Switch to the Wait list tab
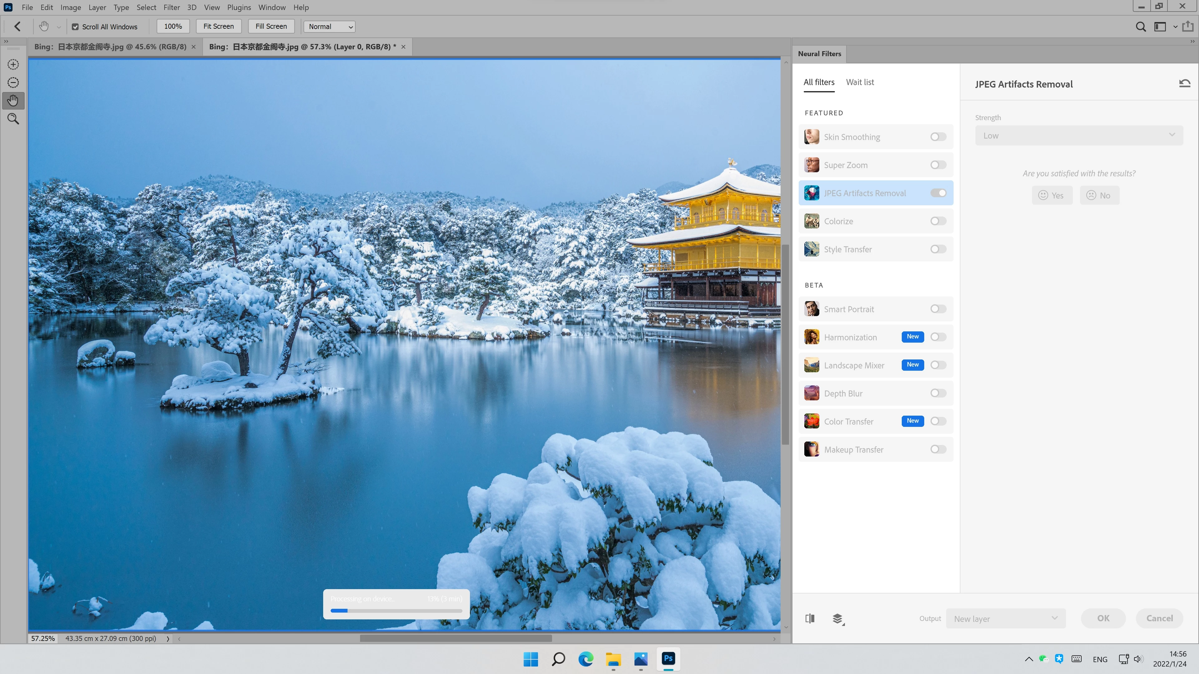1199x674 pixels. [860, 82]
